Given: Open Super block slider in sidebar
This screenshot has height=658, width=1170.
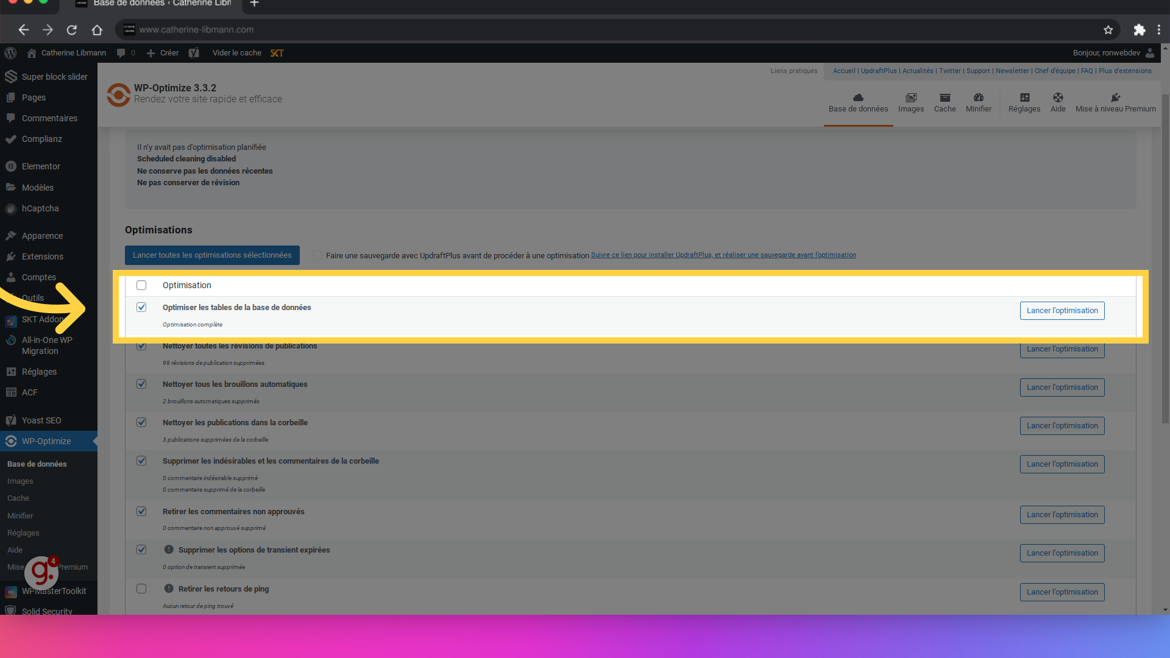Looking at the screenshot, I should coord(49,77).
